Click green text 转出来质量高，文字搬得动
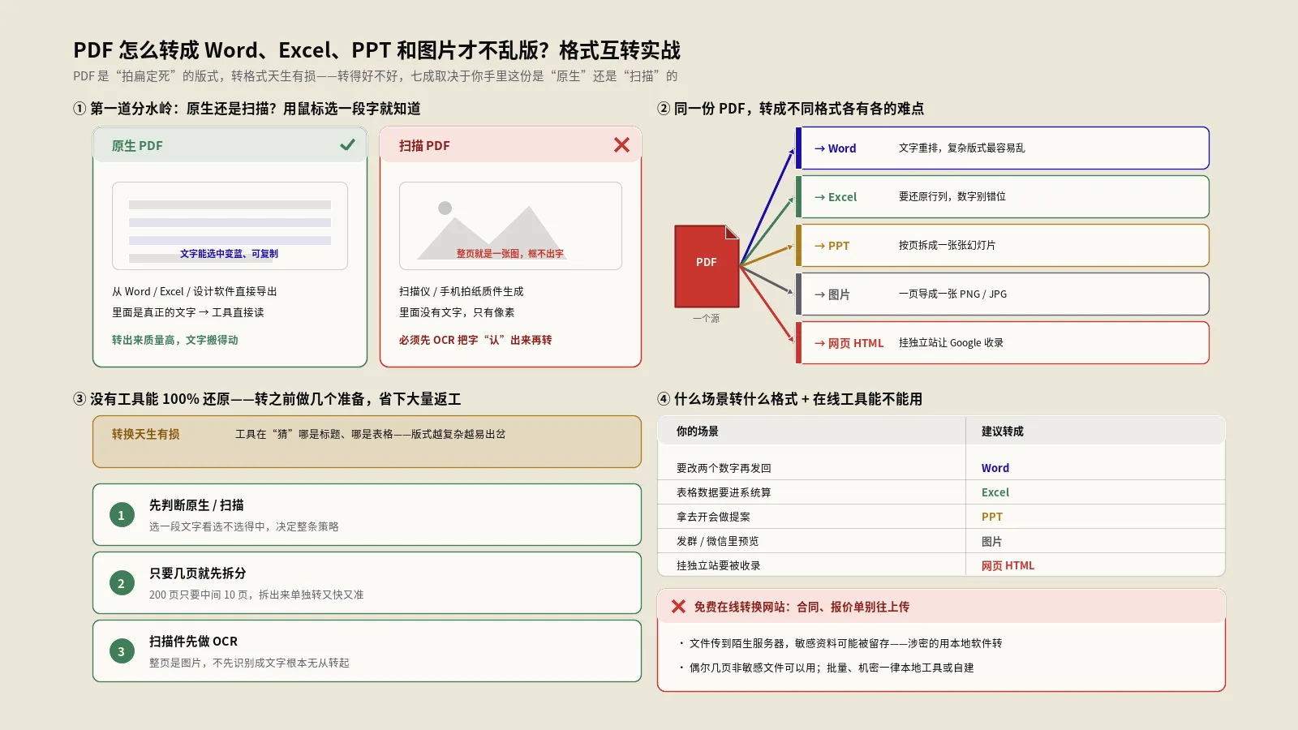 pyautogui.click(x=175, y=340)
